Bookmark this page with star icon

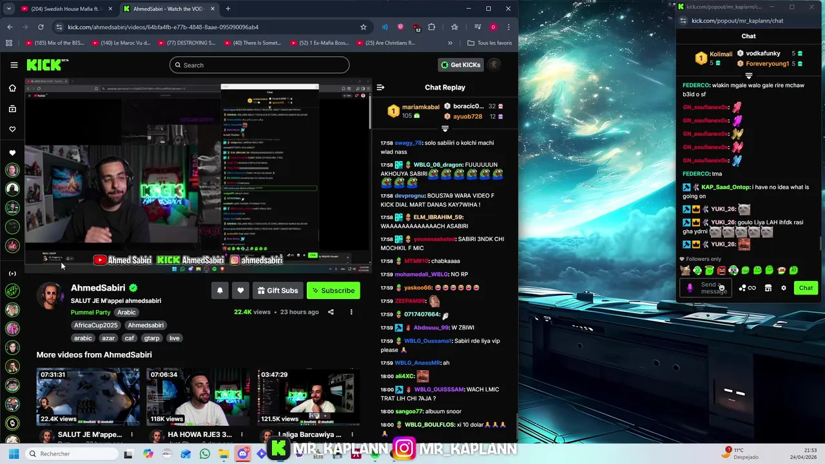[364, 27]
